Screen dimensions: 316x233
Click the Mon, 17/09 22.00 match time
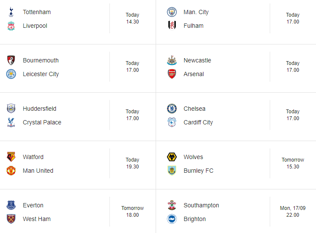click(293, 211)
